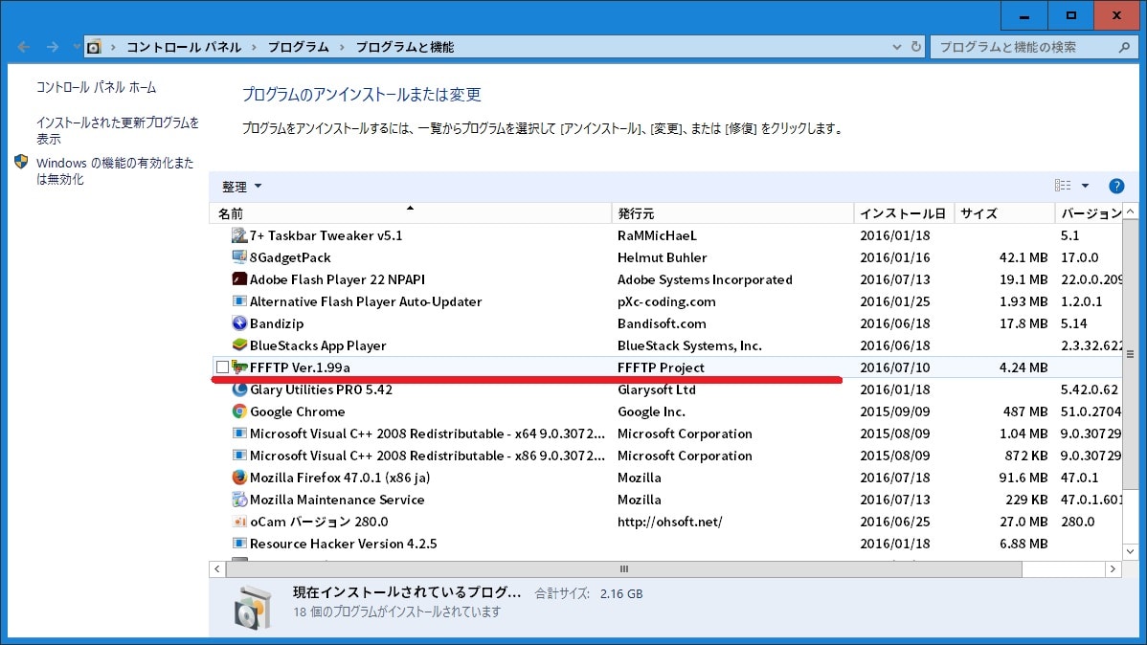Click horizontal scrollbar right arrow

[x=1113, y=569]
